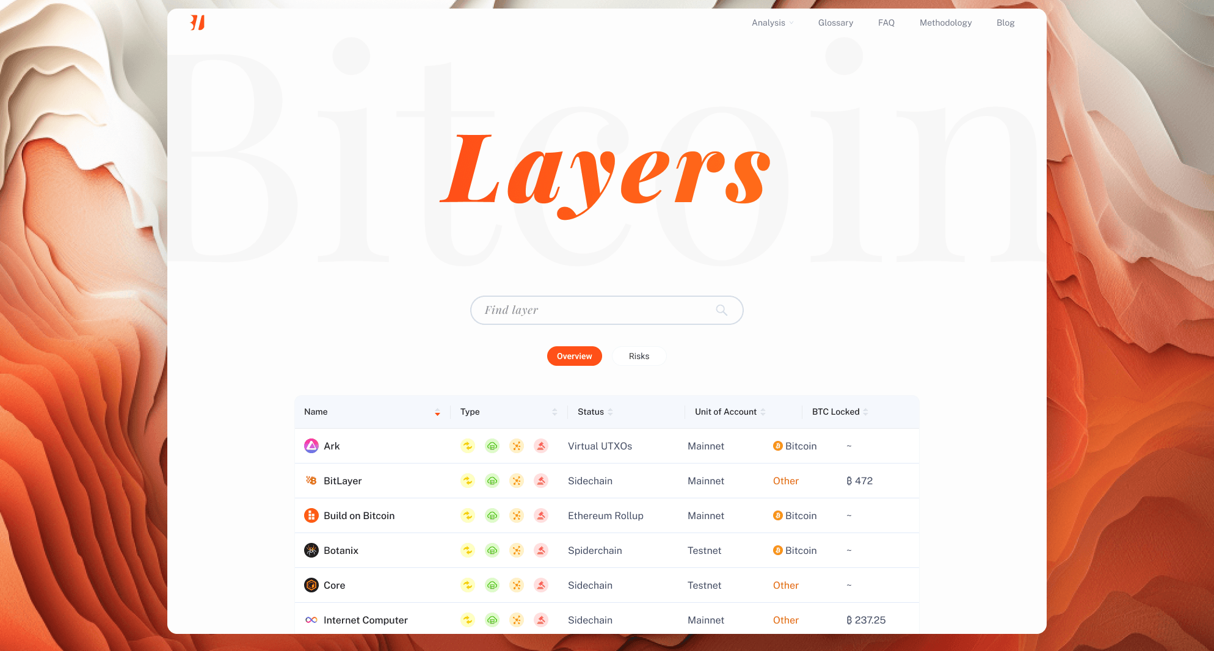Image resolution: width=1214 pixels, height=651 pixels.
Task: Click the ₿ 237.25 locked value
Action: tap(865, 620)
